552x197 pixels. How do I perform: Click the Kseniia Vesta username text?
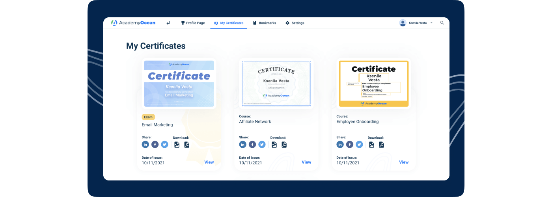(418, 23)
